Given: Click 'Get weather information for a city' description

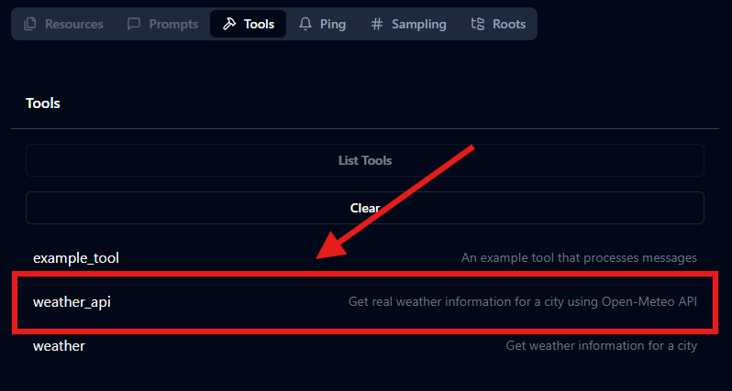Looking at the screenshot, I should [602, 346].
